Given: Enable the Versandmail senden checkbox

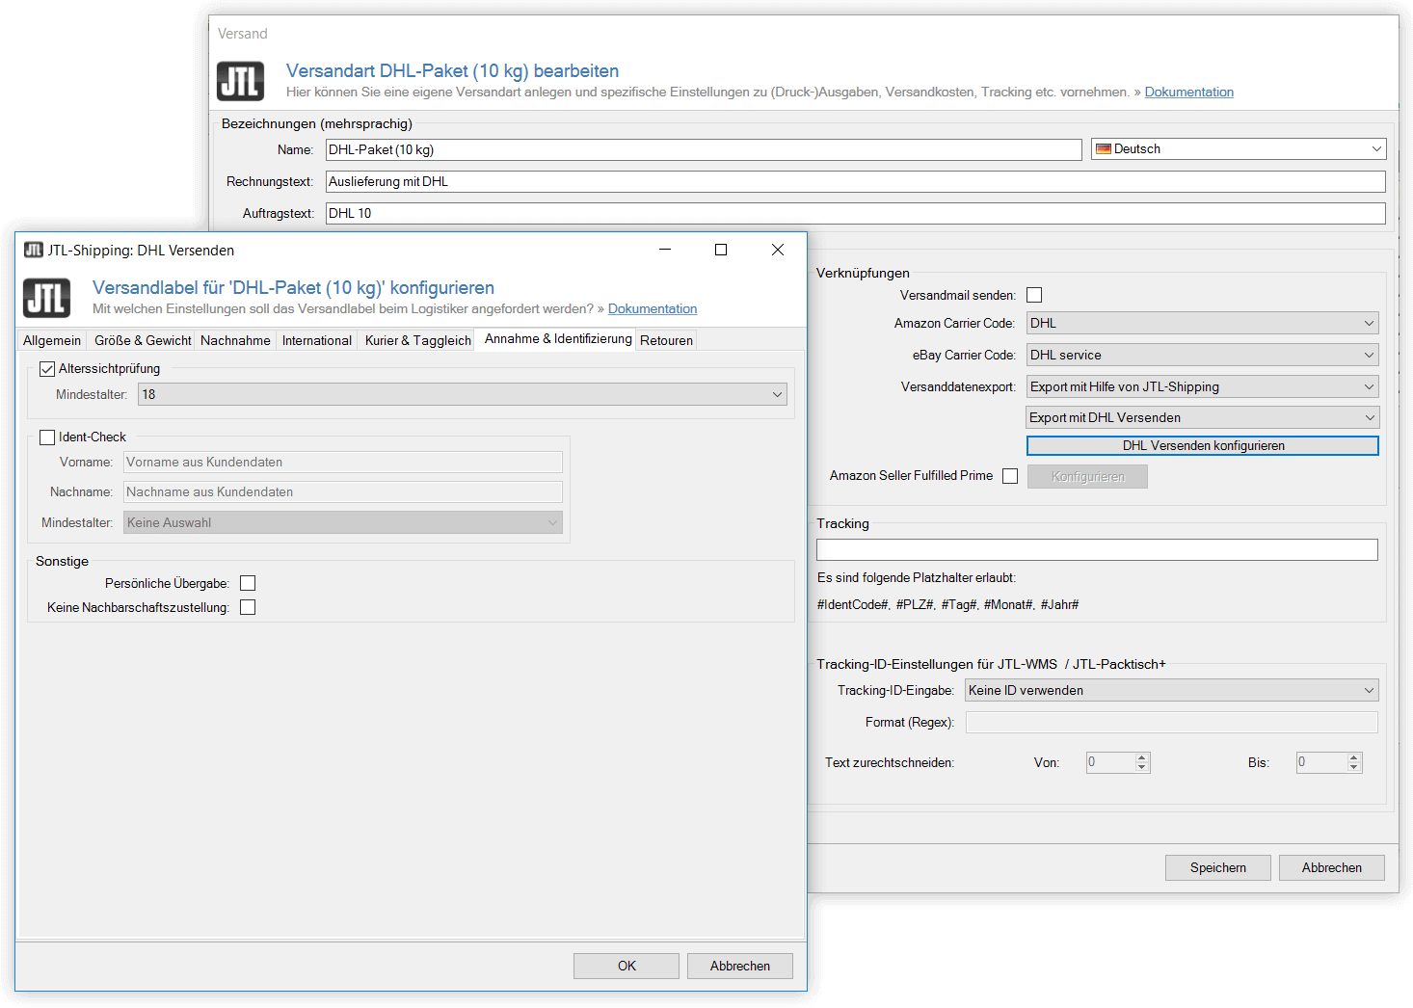Looking at the screenshot, I should 1034,295.
